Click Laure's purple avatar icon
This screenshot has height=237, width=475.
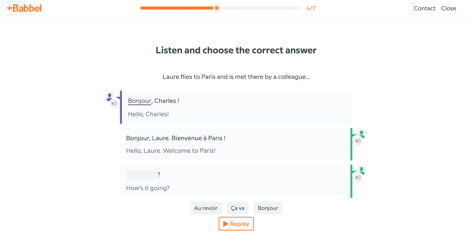(x=109, y=96)
